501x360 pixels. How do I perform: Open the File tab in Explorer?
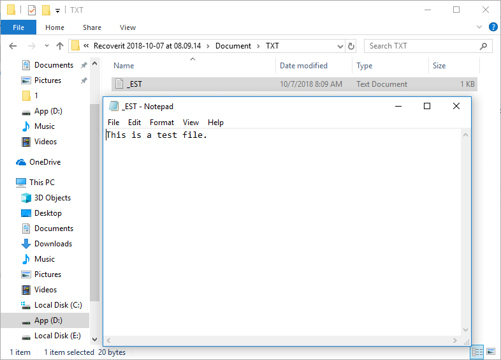tap(18, 27)
